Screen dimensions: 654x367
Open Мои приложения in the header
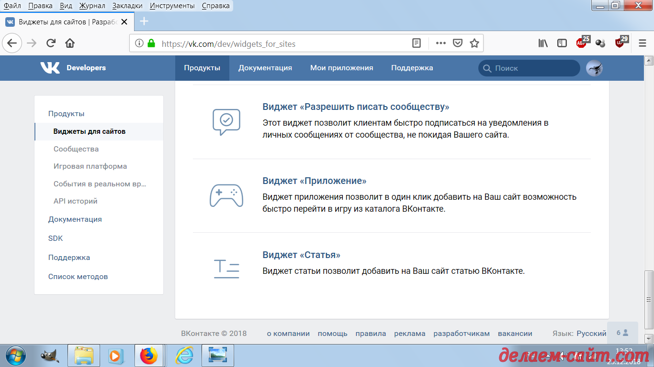(x=341, y=68)
